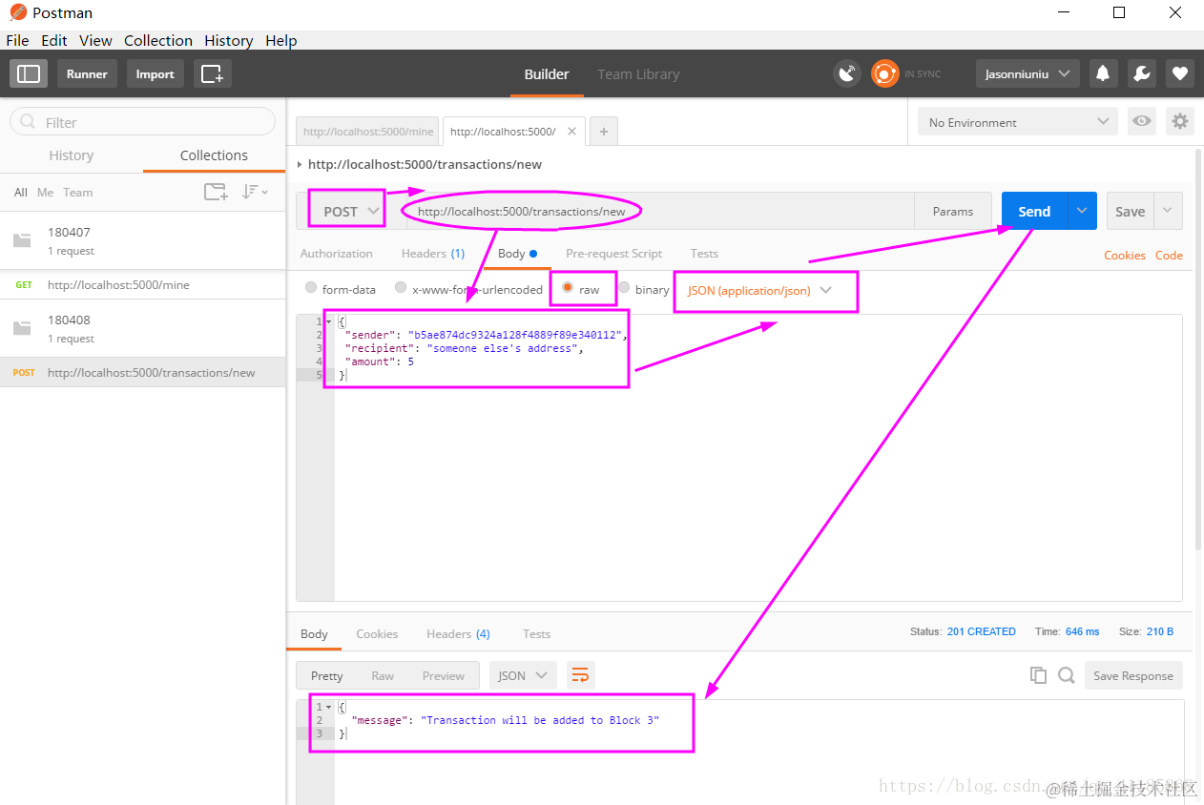Open the orange Cookies link
The height and width of the screenshot is (805, 1204).
[1125, 255]
